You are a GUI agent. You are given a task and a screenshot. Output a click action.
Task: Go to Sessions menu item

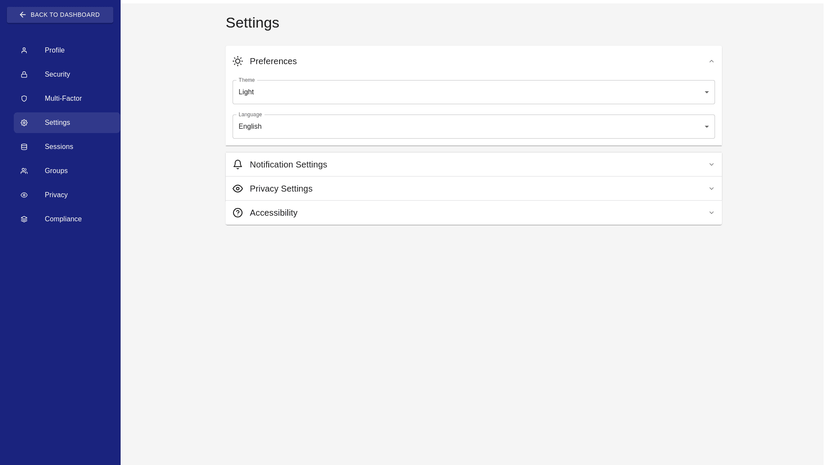(x=59, y=147)
